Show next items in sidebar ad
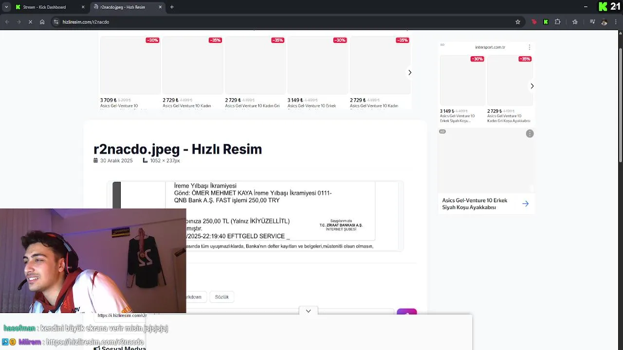Image resolution: width=623 pixels, height=350 pixels. tap(532, 86)
